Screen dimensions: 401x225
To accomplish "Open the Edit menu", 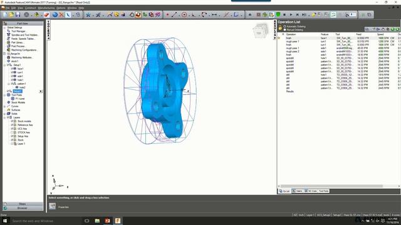I will tap(14, 8).
